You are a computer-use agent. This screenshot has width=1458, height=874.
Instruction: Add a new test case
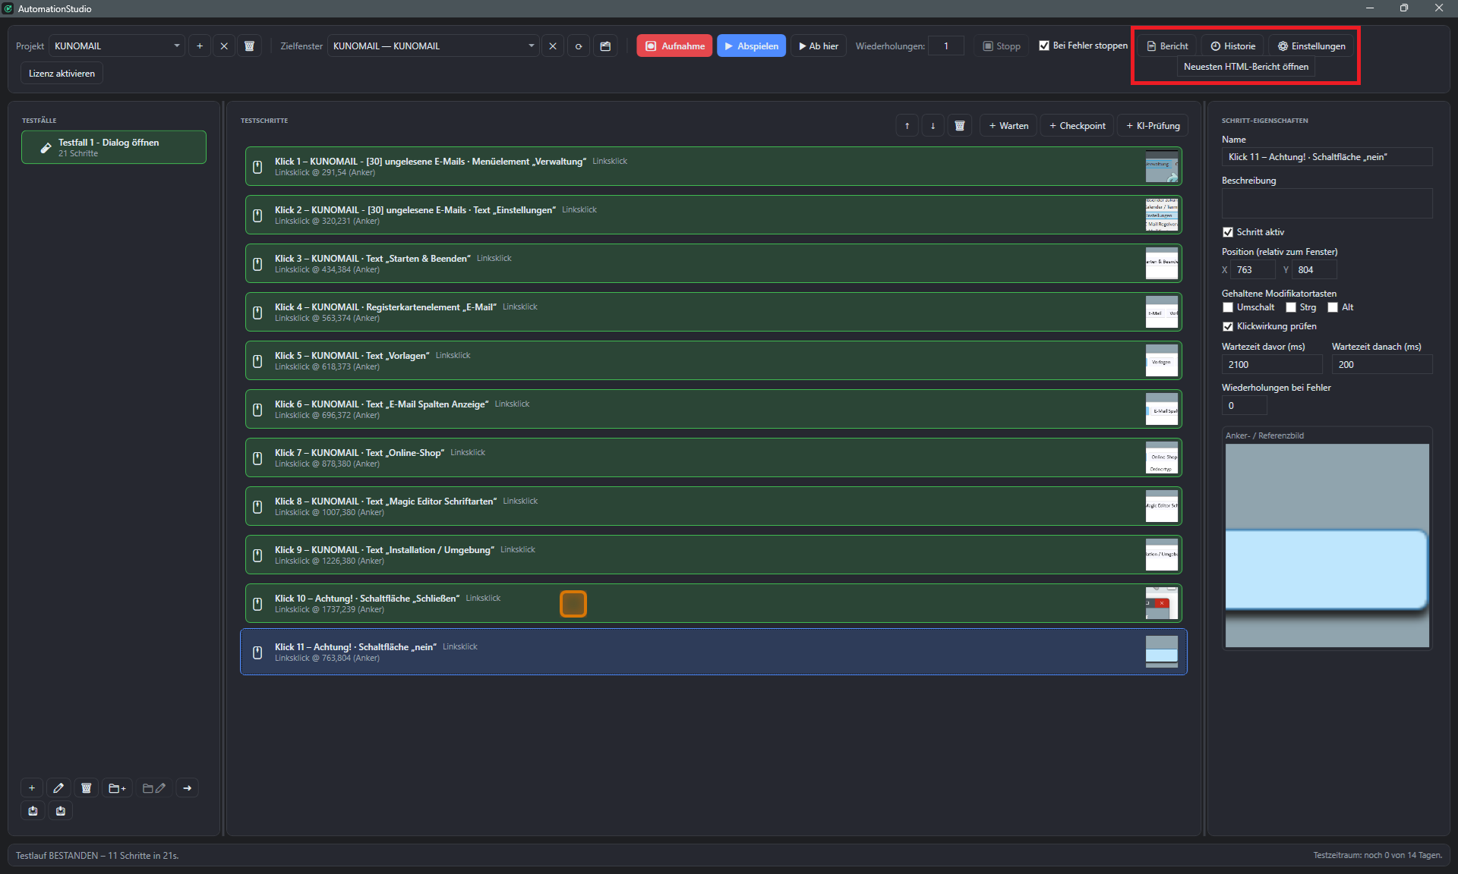pyautogui.click(x=32, y=788)
